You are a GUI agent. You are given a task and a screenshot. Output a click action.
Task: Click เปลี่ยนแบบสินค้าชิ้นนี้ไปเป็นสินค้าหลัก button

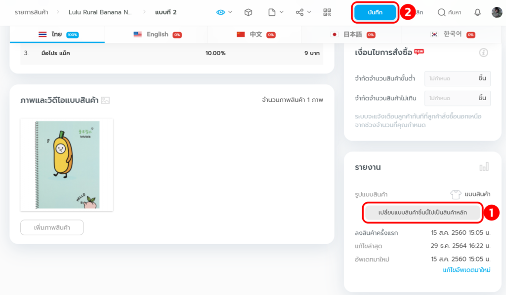[422, 212]
